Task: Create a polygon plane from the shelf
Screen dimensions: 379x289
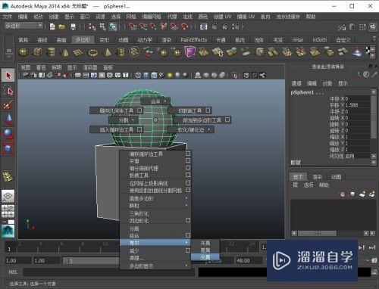Action: pyautogui.click(x=78, y=52)
